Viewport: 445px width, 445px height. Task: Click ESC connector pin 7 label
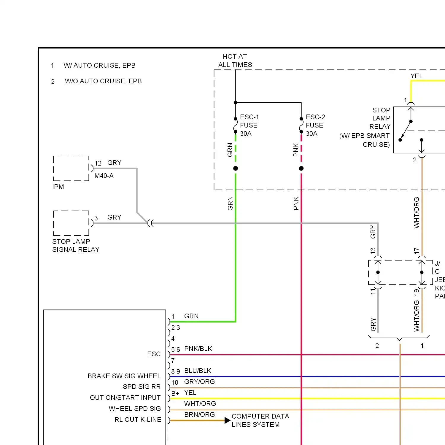pos(173,360)
